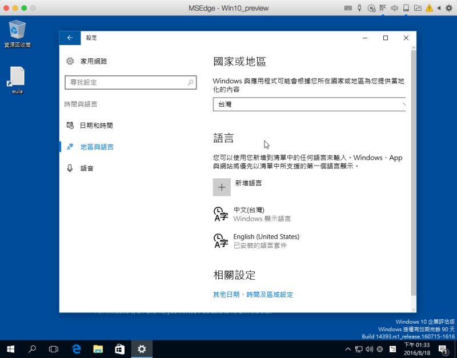The width and height of the screenshot is (457, 358).
Task: Click the language icon beside 中文(台灣)
Action: coord(221,214)
